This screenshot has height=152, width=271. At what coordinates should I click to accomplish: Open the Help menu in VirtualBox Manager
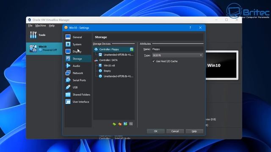pyautogui.click(x=52, y=26)
